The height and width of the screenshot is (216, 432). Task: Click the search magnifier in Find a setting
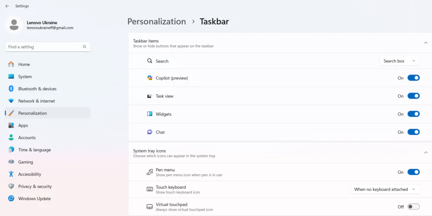pyautogui.click(x=85, y=47)
